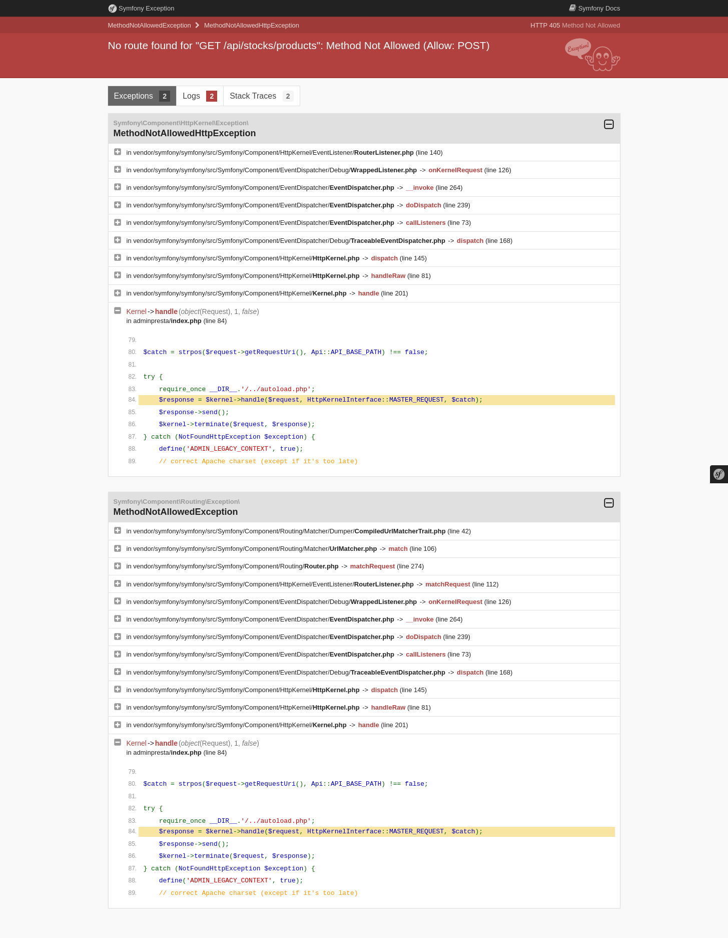This screenshot has height=938, width=728.
Task: Collapse first Kernel handle index.php trace
Action: coord(118,310)
